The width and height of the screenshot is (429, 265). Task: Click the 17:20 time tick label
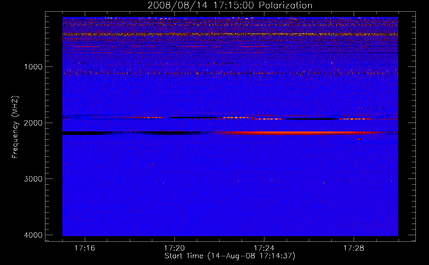(x=174, y=248)
